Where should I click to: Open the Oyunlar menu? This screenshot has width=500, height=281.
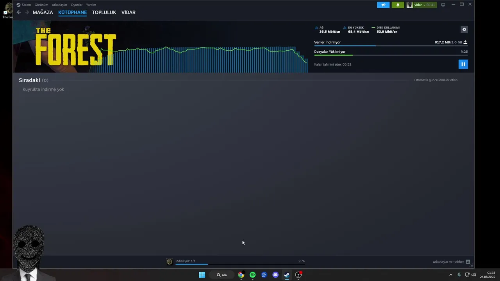pyautogui.click(x=77, y=5)
